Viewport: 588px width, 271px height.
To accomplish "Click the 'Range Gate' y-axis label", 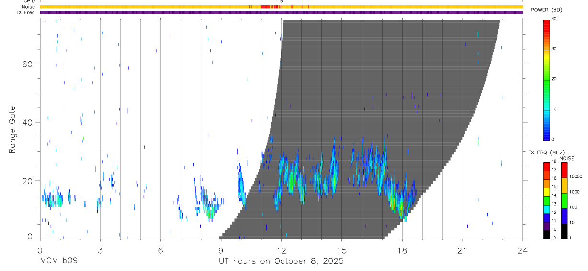I will [x=12, y=130].
